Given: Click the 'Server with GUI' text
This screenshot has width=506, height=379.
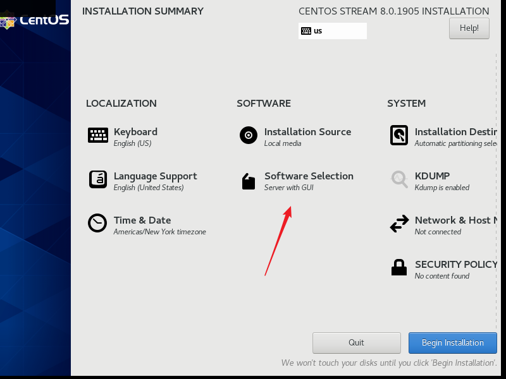Looking at the screenshot, I should click(289, 188).
